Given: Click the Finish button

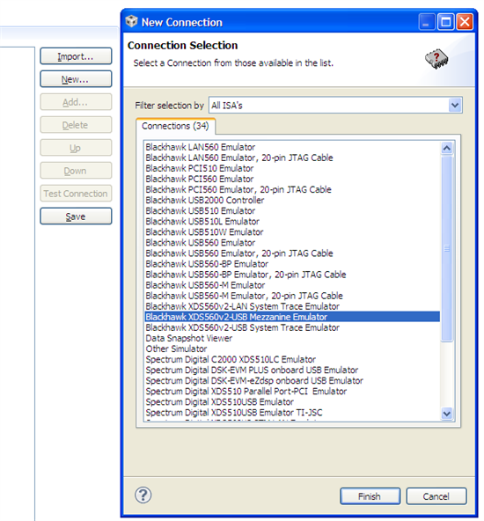Looking at the screenshot, I should pyautogui.click(x=370, y=496).
